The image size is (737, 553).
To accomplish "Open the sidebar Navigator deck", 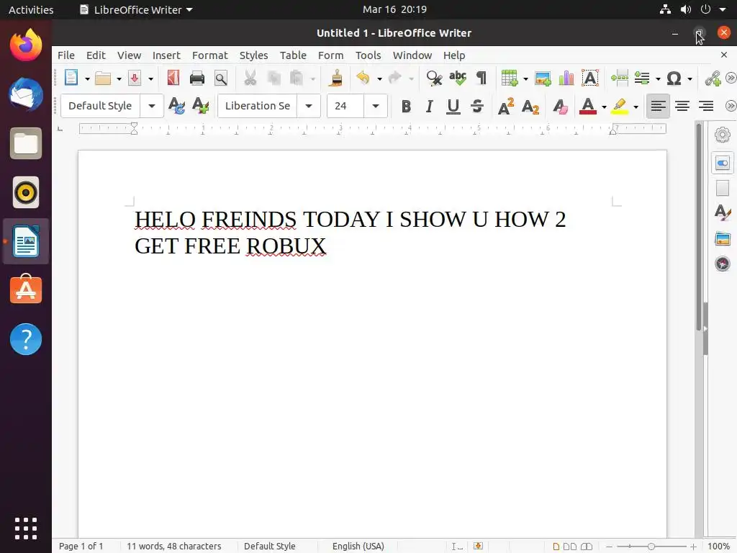I will coord(723,264).
